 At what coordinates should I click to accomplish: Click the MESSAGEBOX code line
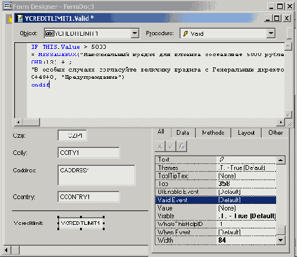point(158,54)
